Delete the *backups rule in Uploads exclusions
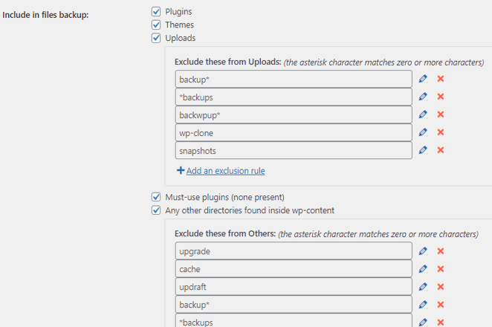Screen dimensions: 492x327 [x=440, y=97]
